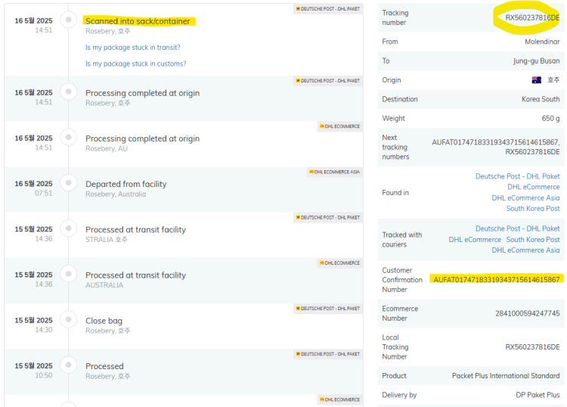Click timeline dot for Processed event at 10:50
567x407 pixels.
point(68,365)
